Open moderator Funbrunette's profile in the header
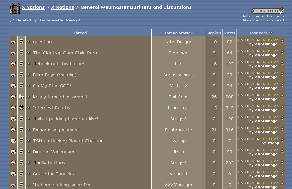This screenshot has width=292, height=189. [51, 20]
